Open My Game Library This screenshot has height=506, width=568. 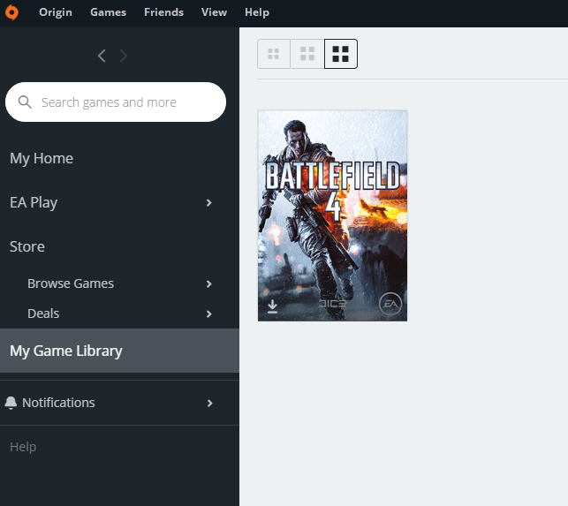(x=119, y=351)
